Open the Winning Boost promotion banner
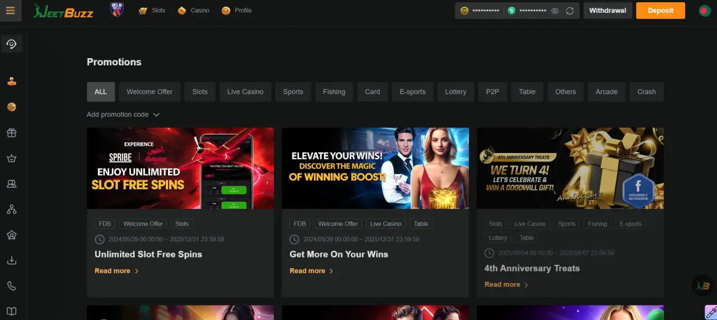Image resolution: width=717 pixels, height=320 pixels. pyautogui.click(x=375, y=168)
